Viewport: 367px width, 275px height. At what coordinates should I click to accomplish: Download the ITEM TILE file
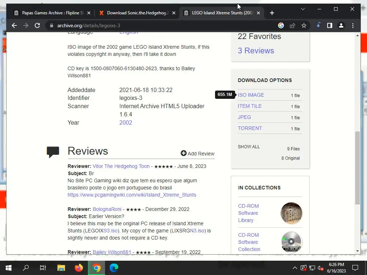pos(249,106)
